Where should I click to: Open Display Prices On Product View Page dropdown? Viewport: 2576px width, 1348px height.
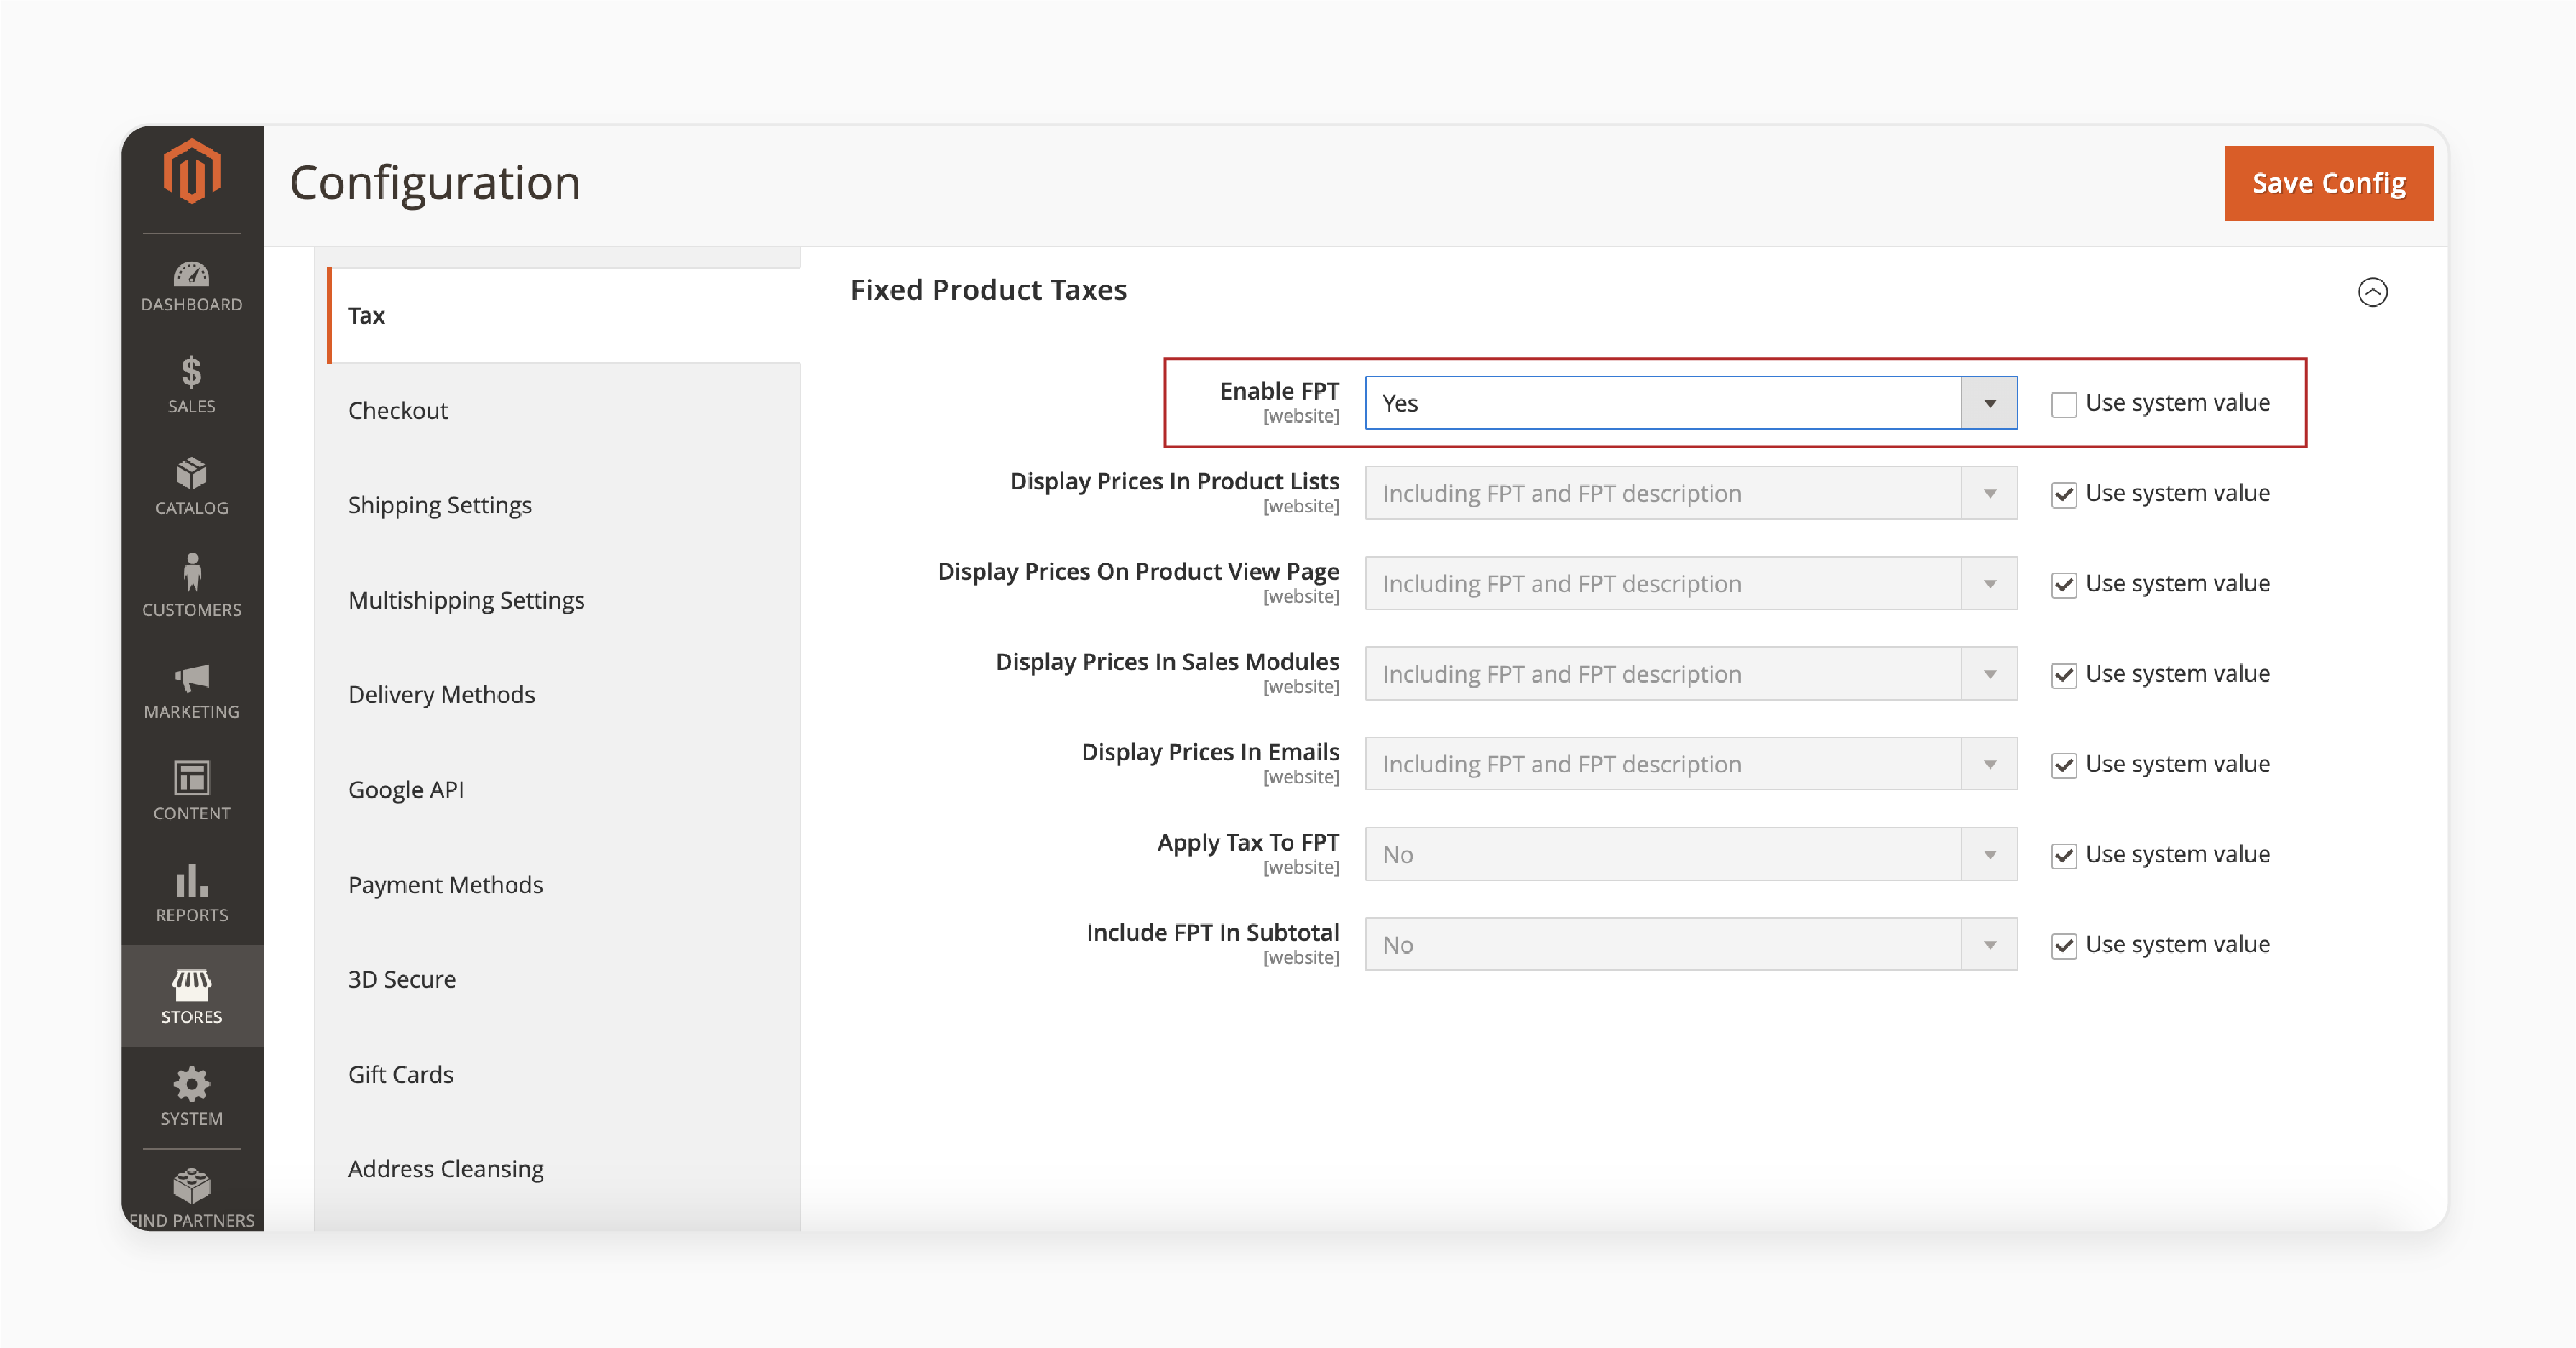coord(1691,583)
